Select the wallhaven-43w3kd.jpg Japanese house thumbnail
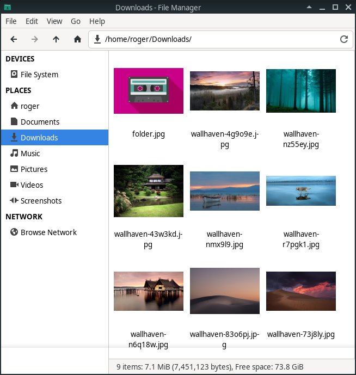356x375 pixels. coord(149,191)
